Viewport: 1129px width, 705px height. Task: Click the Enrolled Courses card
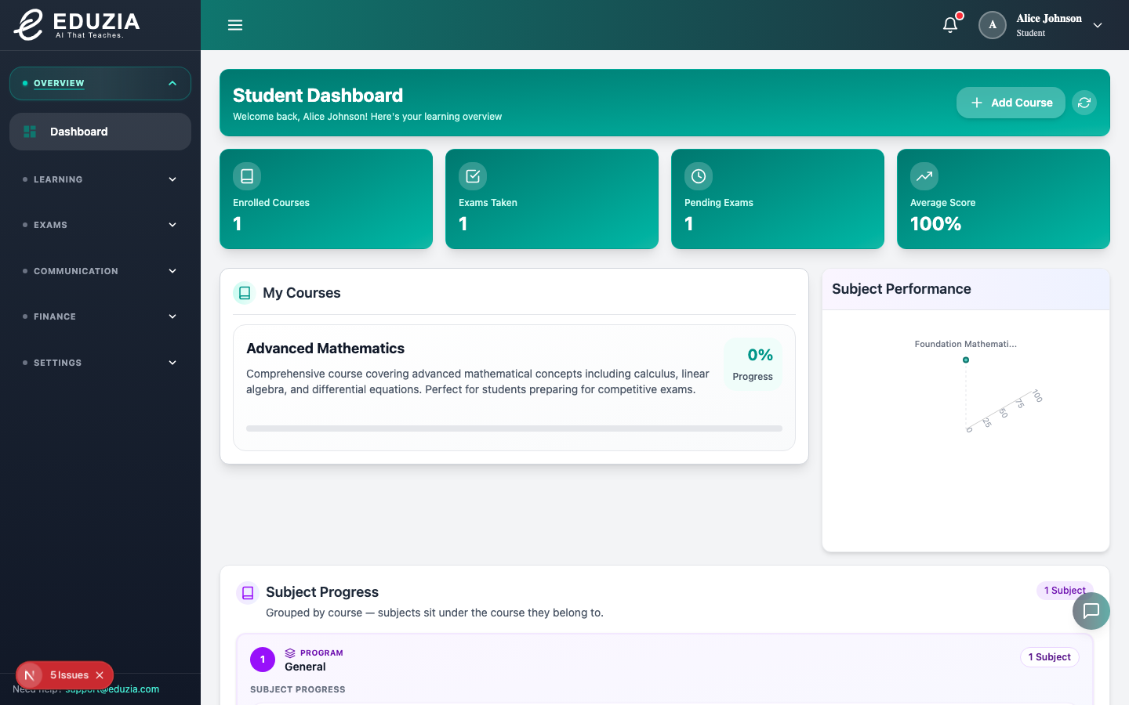click(x=326, y=199)
